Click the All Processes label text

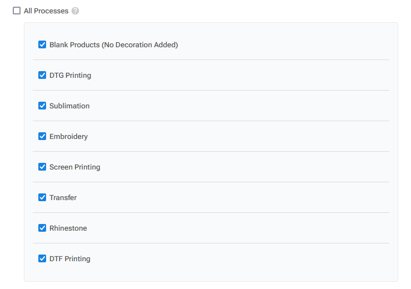pyautogui.click(x=46, y=11)
